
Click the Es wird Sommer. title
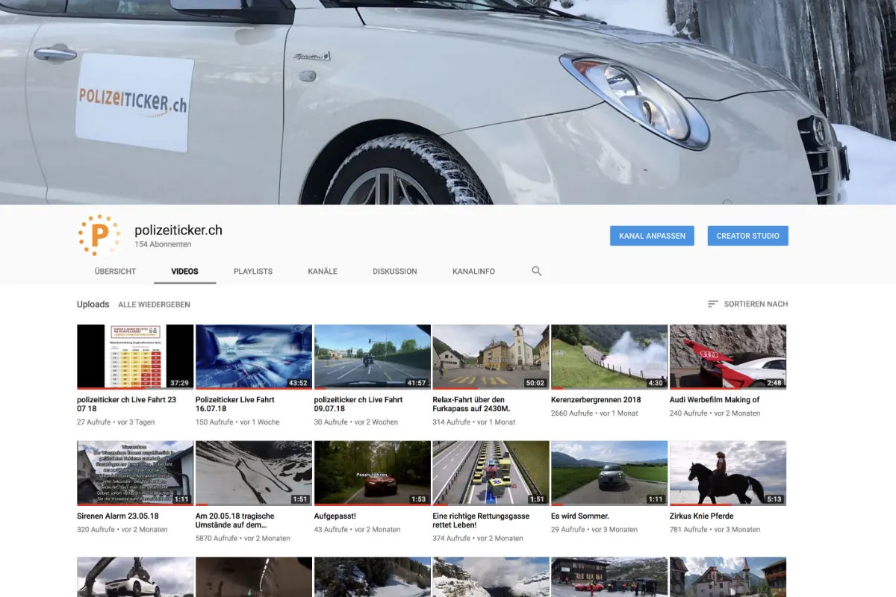[580, 516]
